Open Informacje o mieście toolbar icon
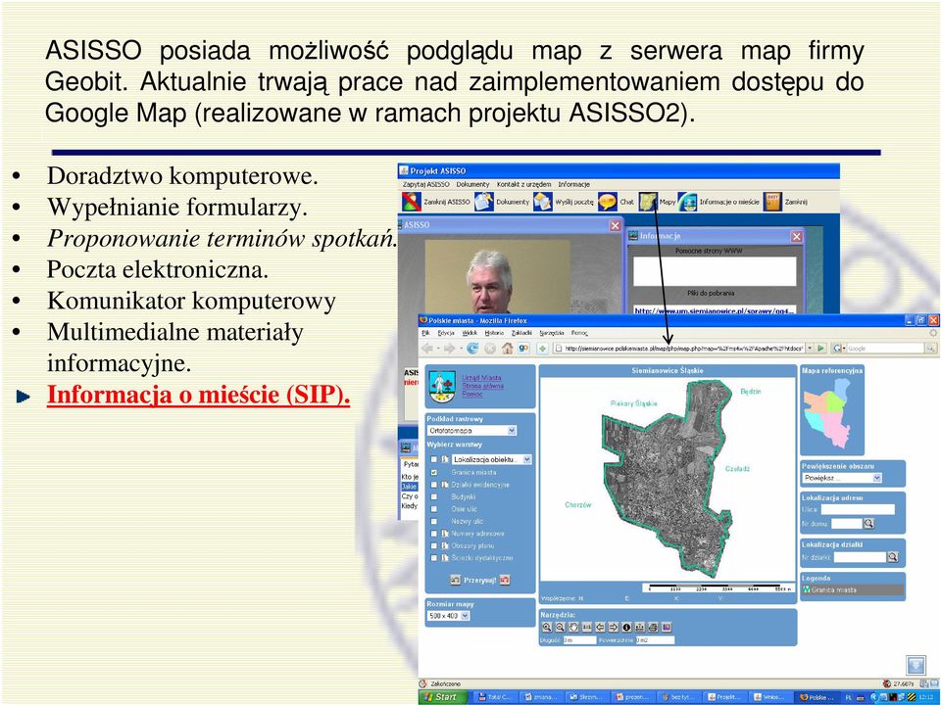Image resolution: width=941 pixels, height=705 pixels. click(687, 202)
